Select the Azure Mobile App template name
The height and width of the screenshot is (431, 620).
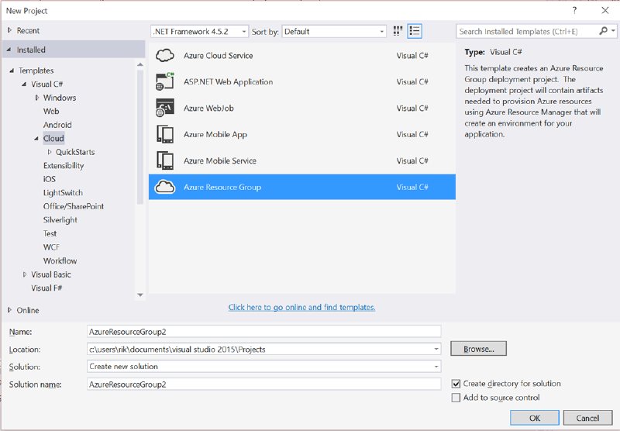click(215, 134)
